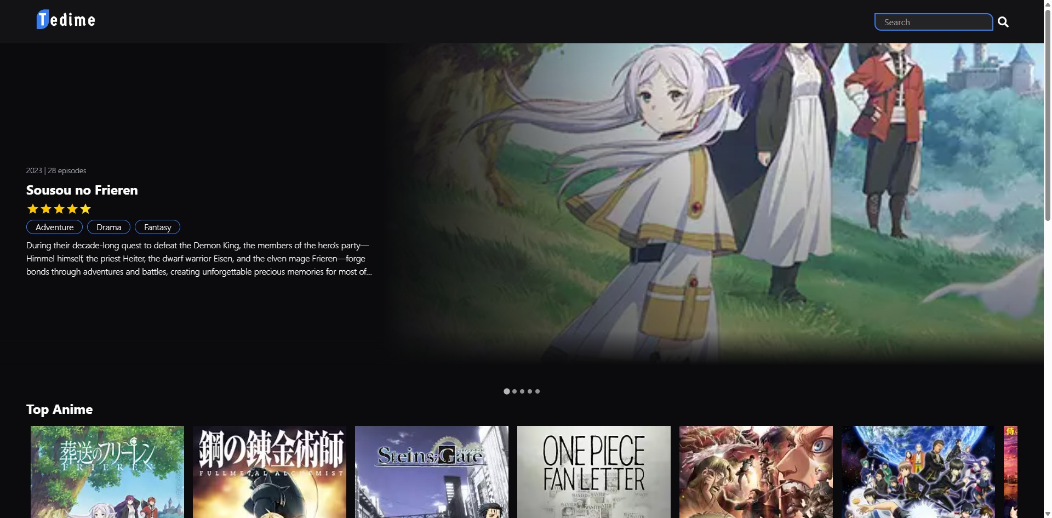Switch to the second carousel slide dot
1052x518 pixels.
[x=514, y=391]
